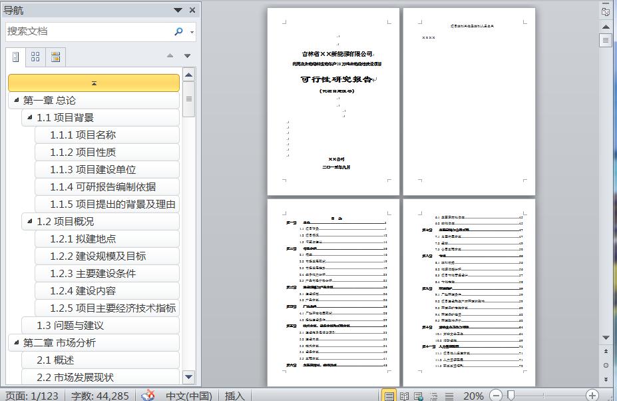The width and height of the screenshot is (617, 401).
Task: Click the 20% zoom level button
Action: coord(473,396)
